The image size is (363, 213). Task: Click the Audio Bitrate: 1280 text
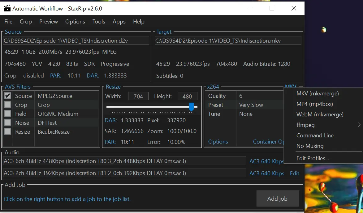click(267, 64)
